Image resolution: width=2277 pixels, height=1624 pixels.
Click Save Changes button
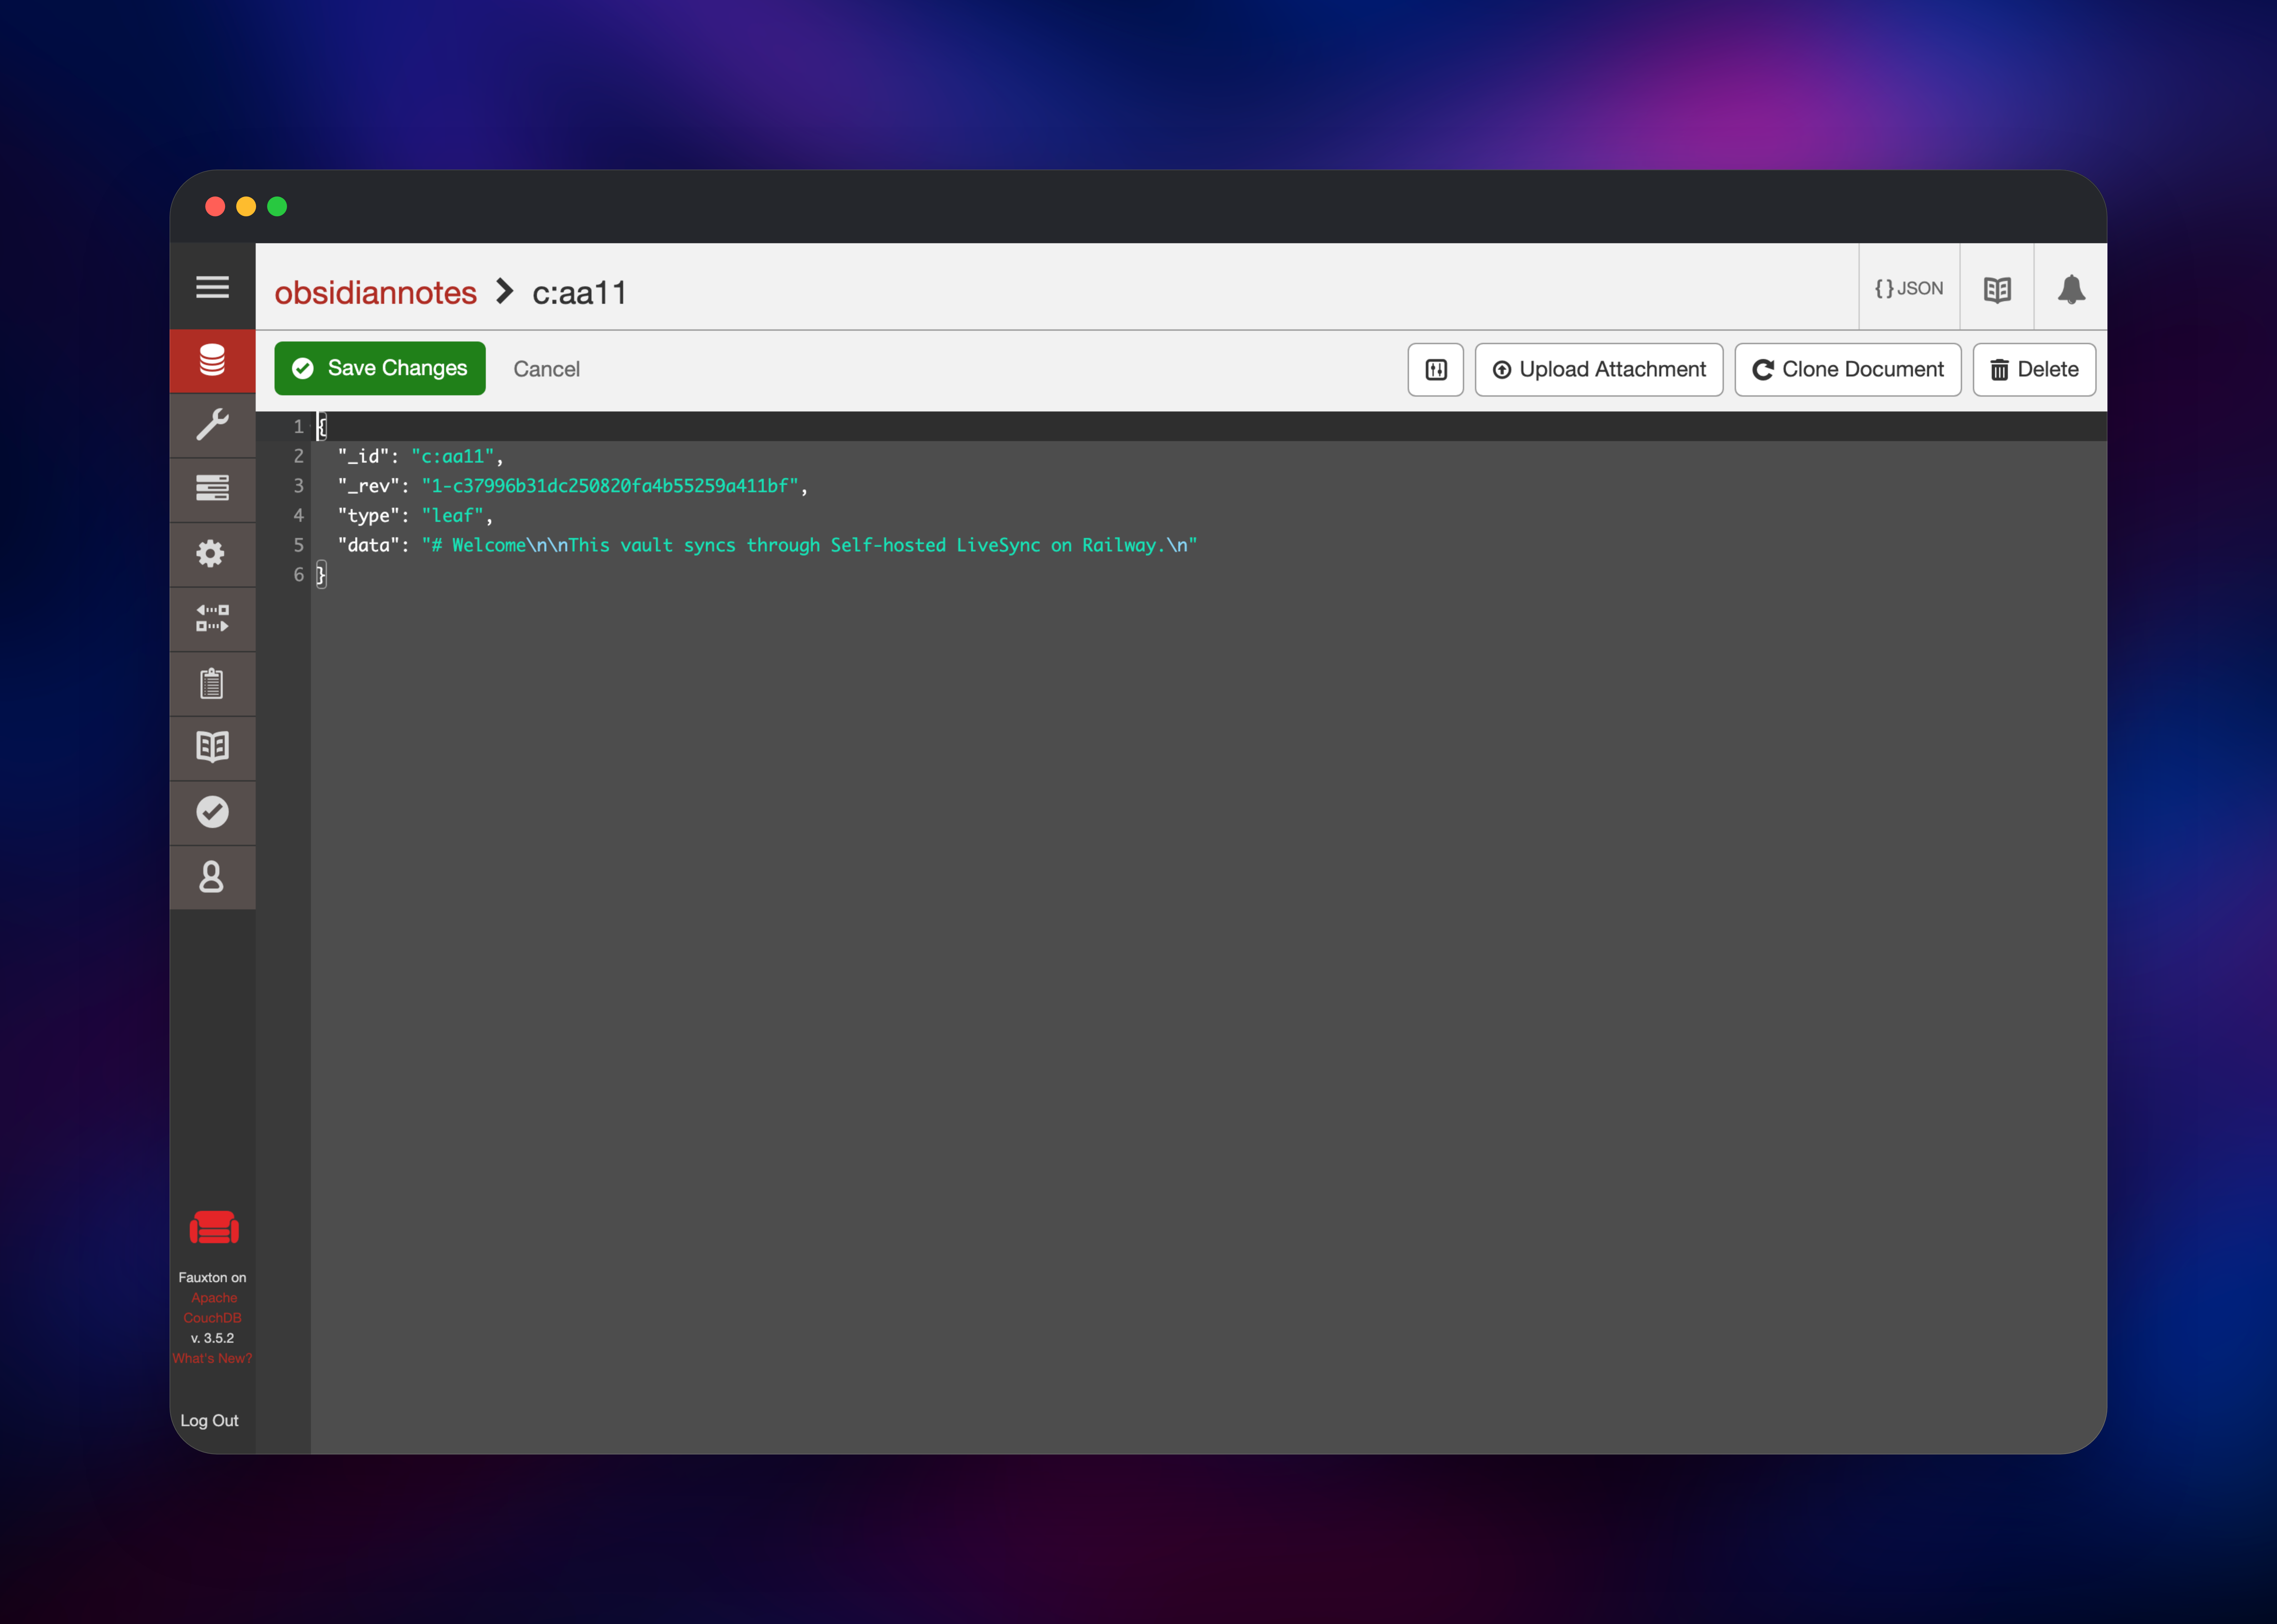(x=380, y=368)
